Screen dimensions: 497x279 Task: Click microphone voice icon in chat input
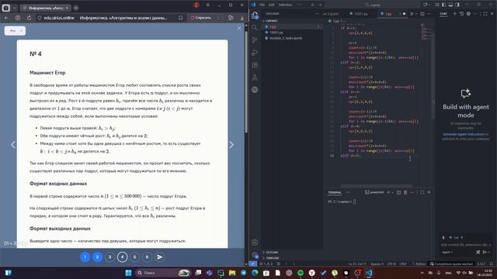coord(443,237)
